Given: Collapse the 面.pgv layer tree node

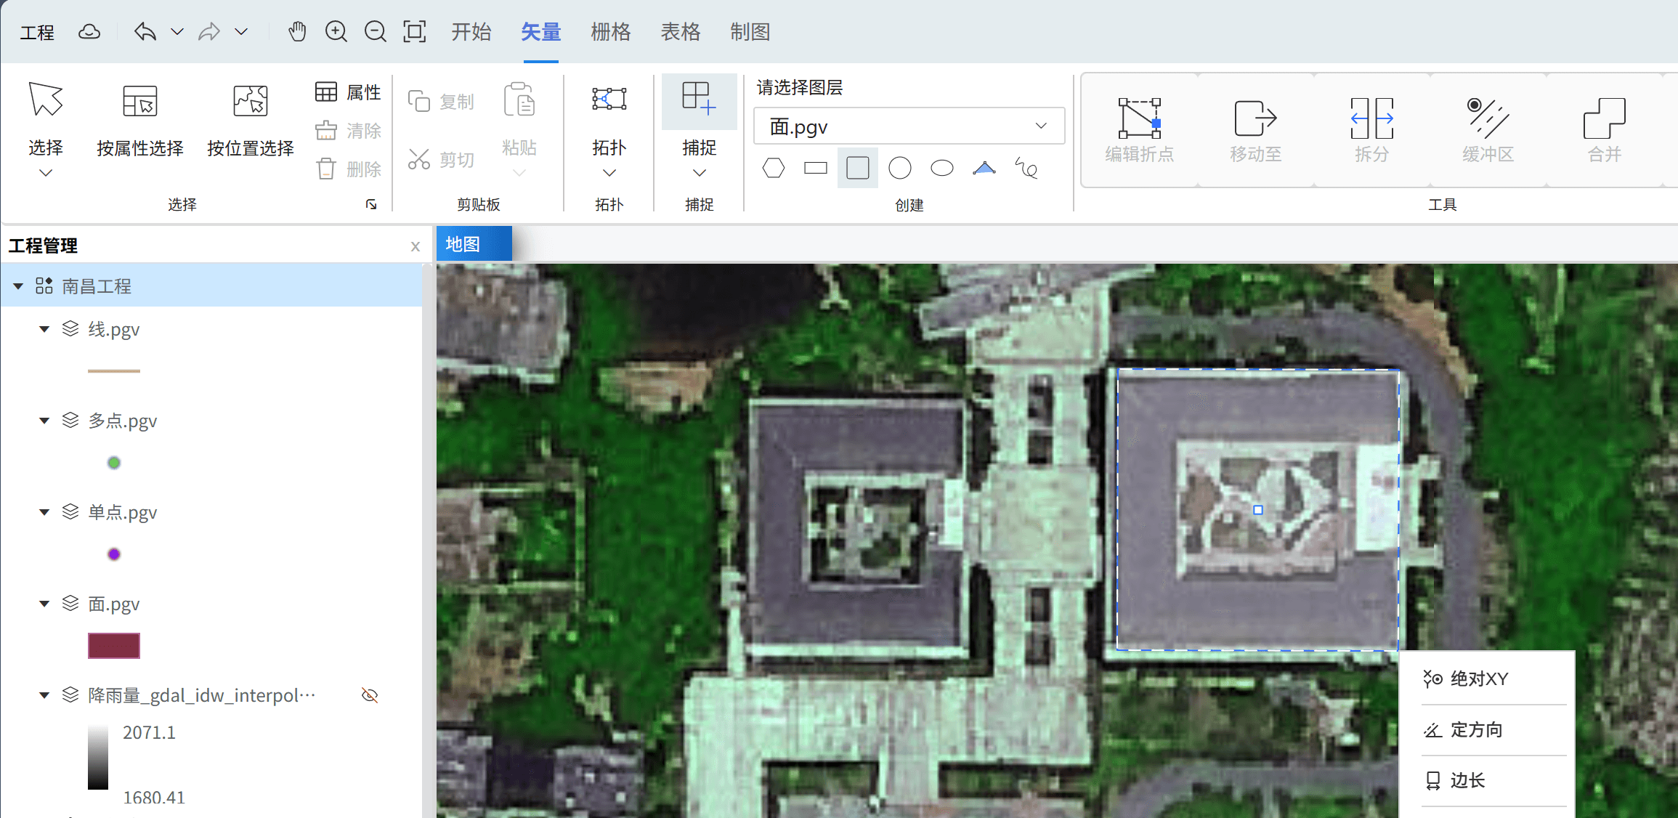Looking at the screenshot, I should tap(44, 604).
